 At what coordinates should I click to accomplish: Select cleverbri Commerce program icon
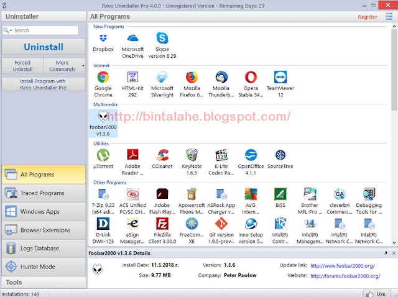pyautogui.click(x=340, y=194)
